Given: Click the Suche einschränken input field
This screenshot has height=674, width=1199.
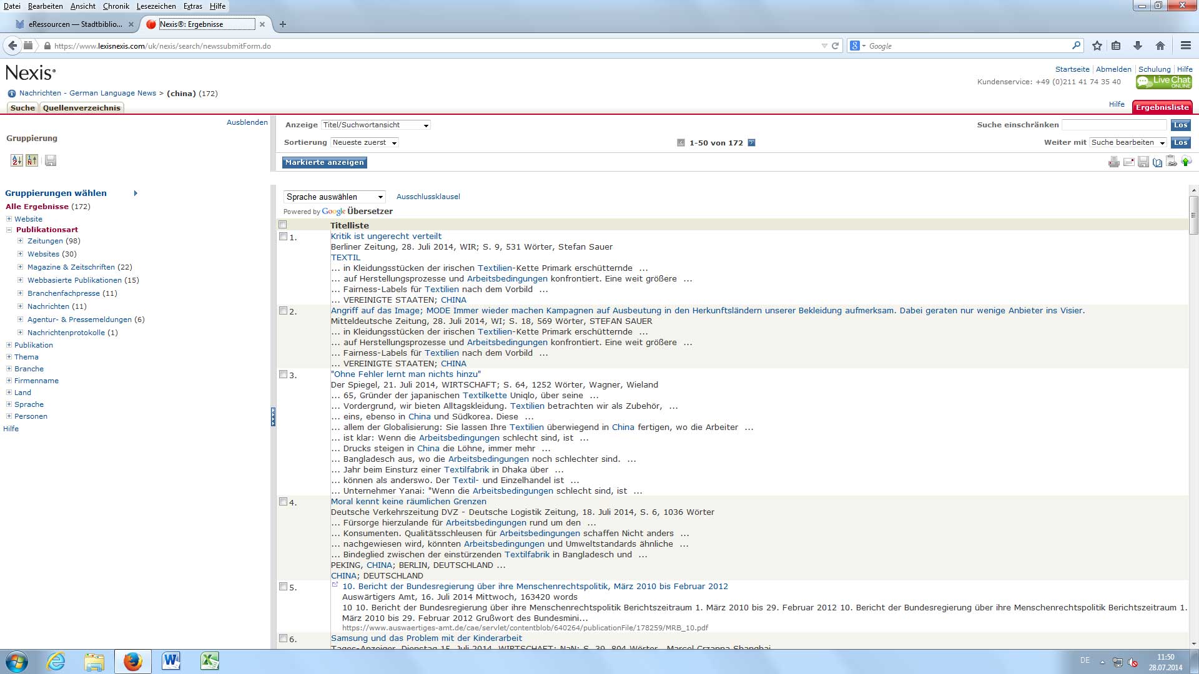Looking at the screenshot, I should (1114, 125).
